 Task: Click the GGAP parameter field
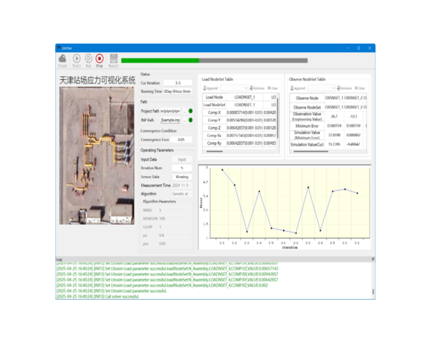[174, 227]
